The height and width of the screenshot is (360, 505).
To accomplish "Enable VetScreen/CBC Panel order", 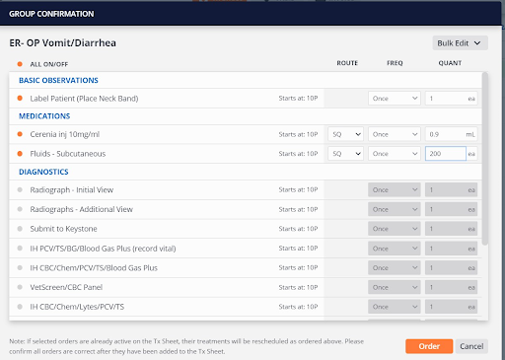I will click(20, 287).
